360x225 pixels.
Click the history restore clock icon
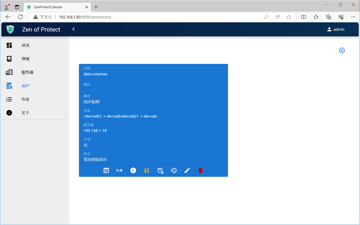[174, 171]
